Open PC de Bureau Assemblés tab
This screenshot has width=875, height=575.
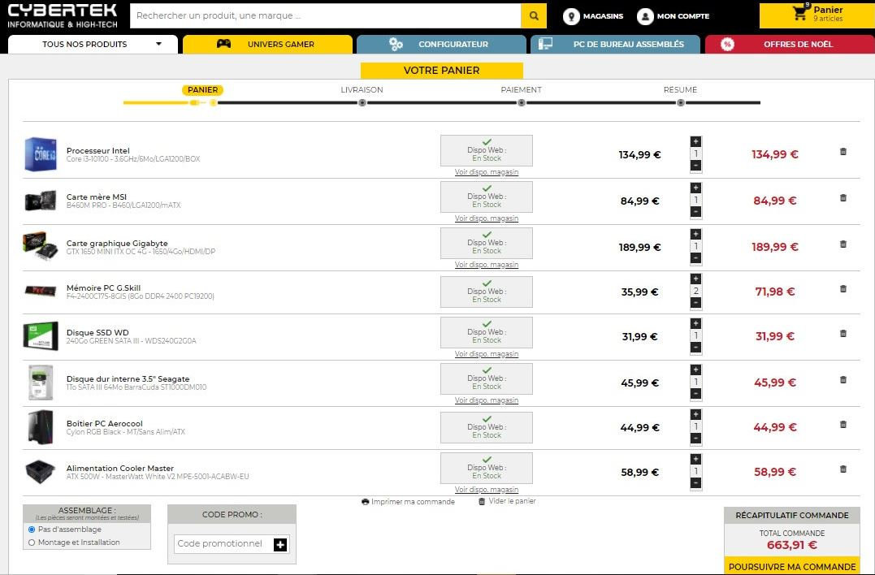616,44
